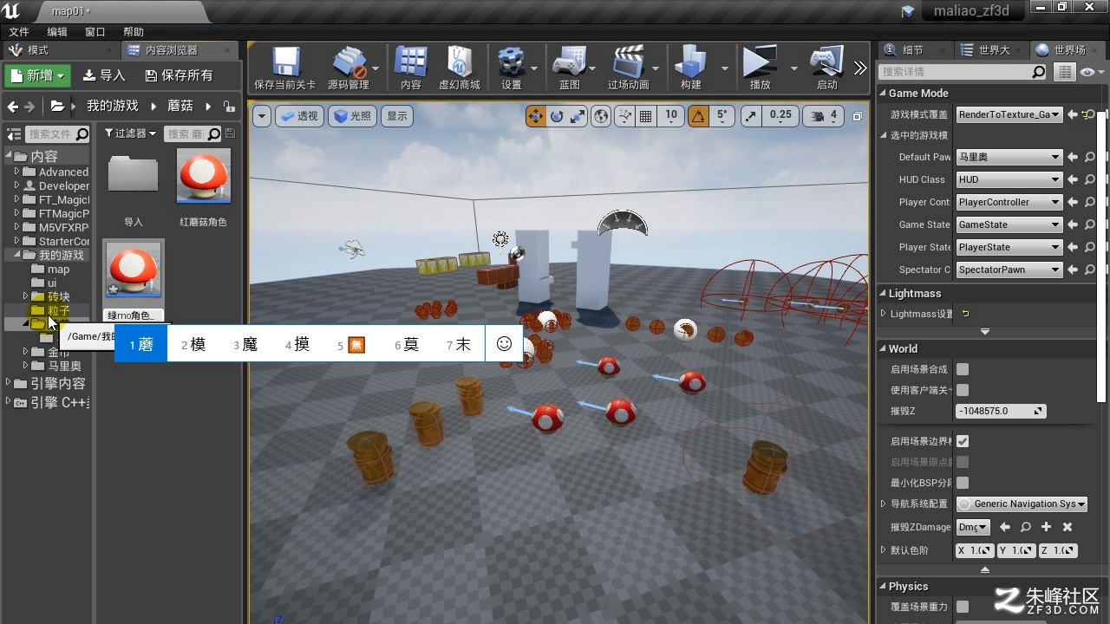Image resolution: width=1110 pixels, height=624 pixels.
Task: Enable the 启用场景合成 checkbox
Action: (963, 369)
